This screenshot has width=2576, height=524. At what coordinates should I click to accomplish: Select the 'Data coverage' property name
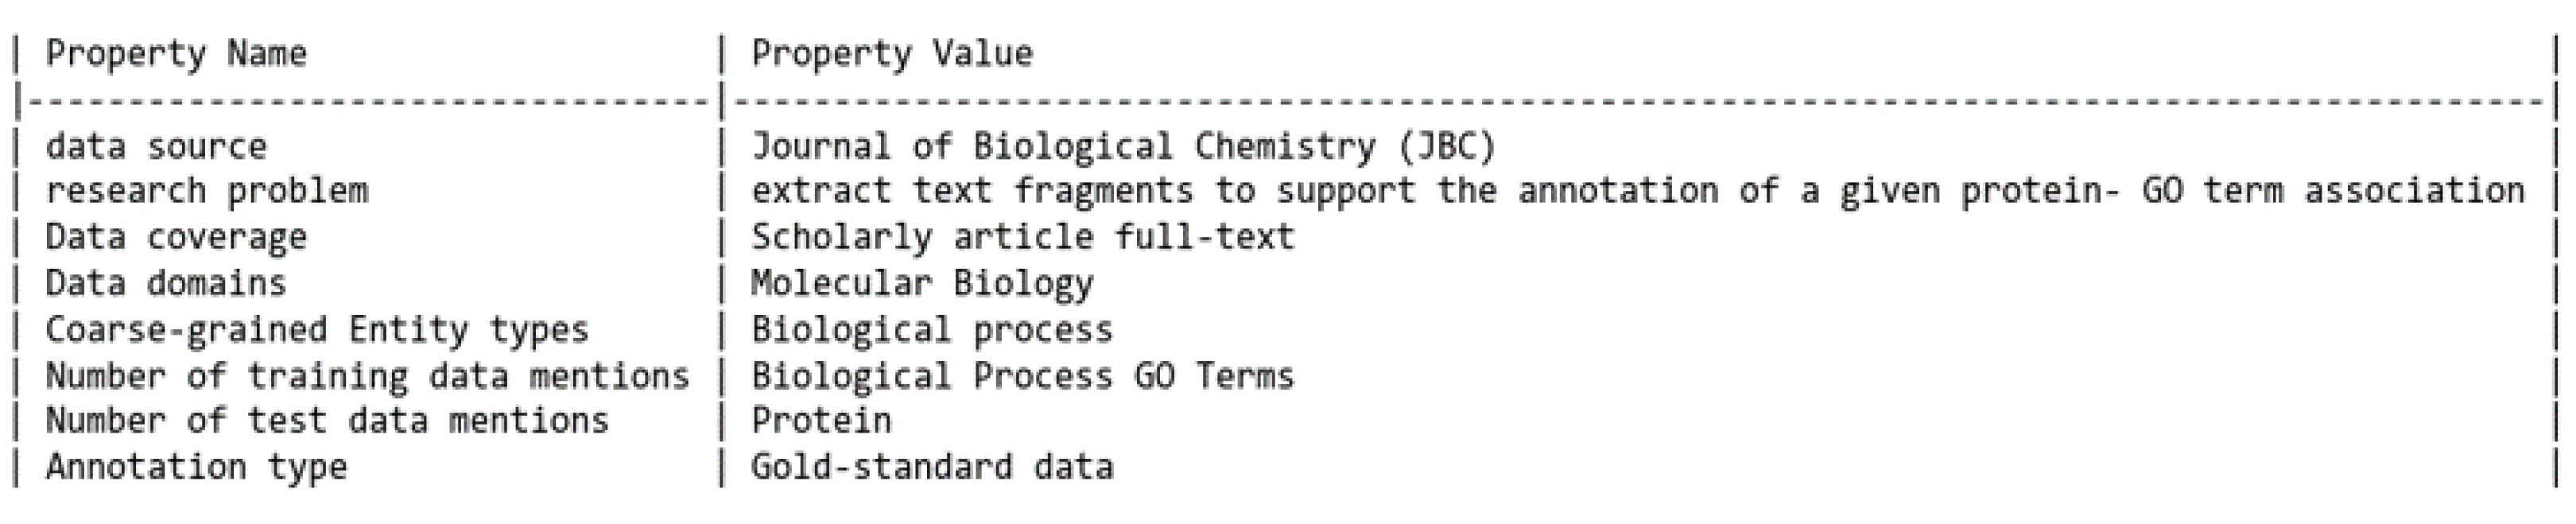click(x=176, y=237)
